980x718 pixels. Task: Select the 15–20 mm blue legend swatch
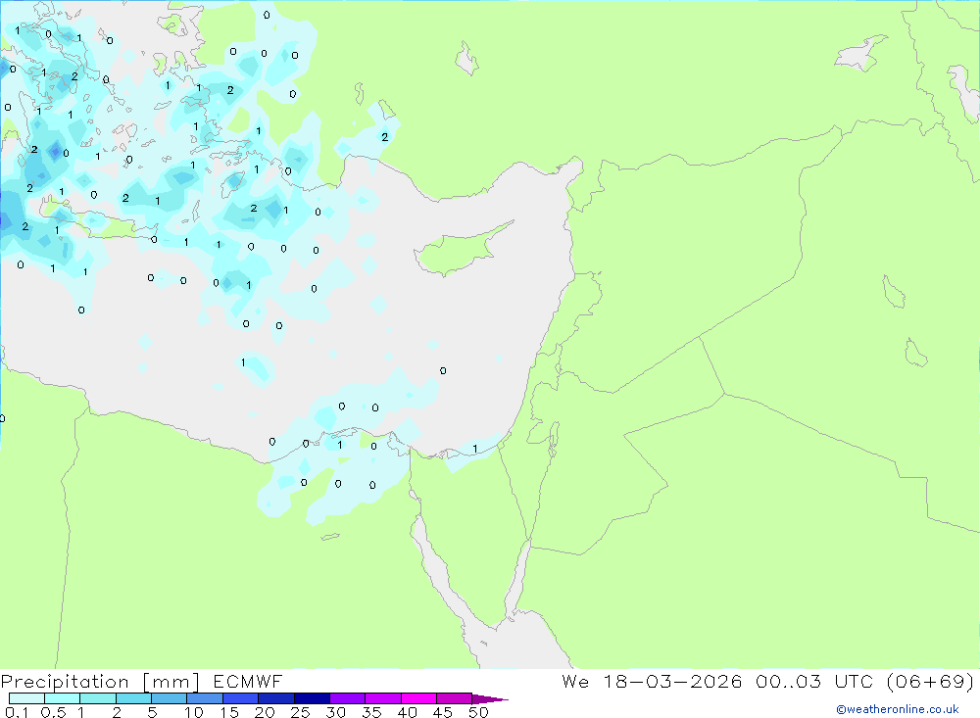pos(241,698)
